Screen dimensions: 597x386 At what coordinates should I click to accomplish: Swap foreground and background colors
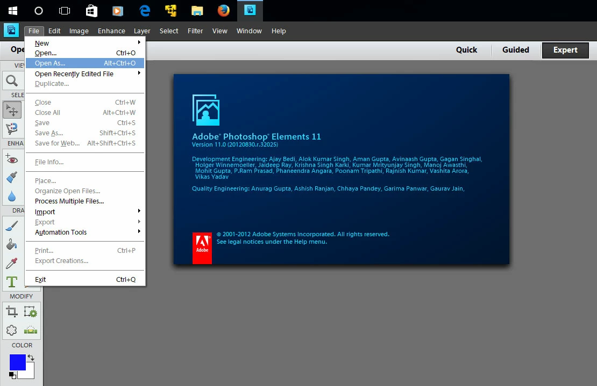point(31,358)
